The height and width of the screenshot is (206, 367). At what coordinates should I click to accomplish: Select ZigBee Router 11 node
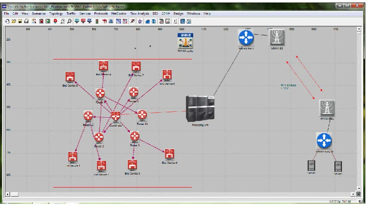pyautogui.click(x=142, y=115)
